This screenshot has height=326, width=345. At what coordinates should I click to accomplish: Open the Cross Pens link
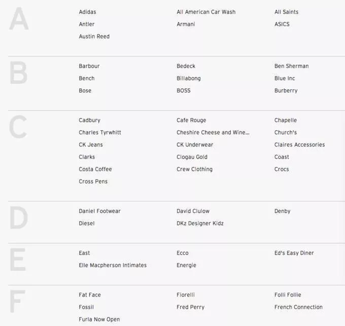[x=93, y=182]
